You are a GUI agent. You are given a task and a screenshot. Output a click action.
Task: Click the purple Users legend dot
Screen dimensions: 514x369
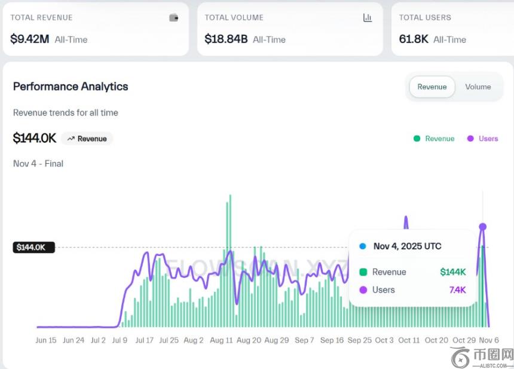[x=470, y=139]
